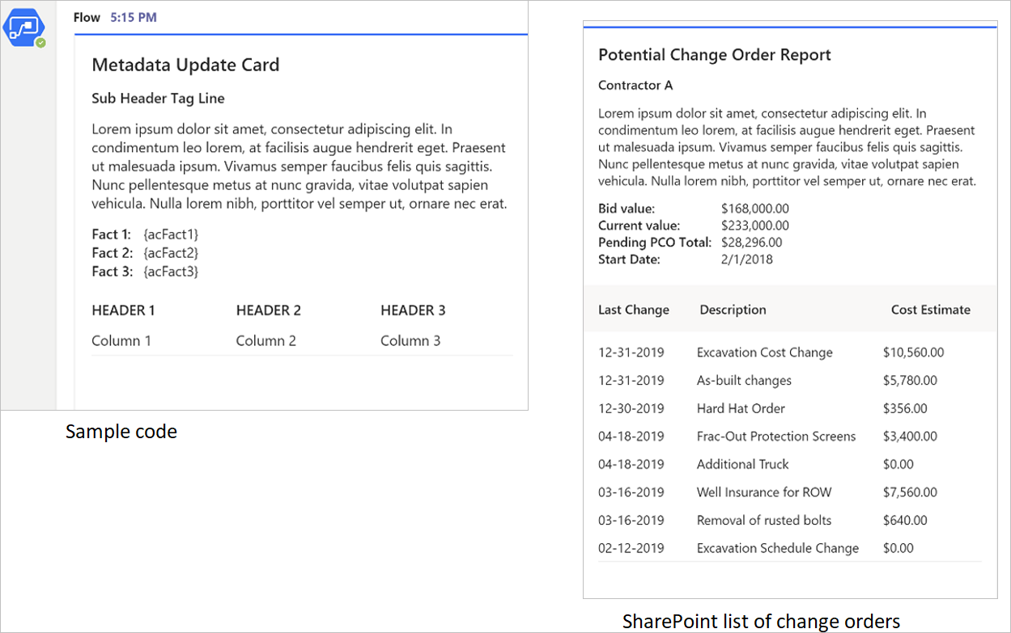This screenshot has width=1011, height=633.
Task: Click the Fact 1 label
Action: 111,234
